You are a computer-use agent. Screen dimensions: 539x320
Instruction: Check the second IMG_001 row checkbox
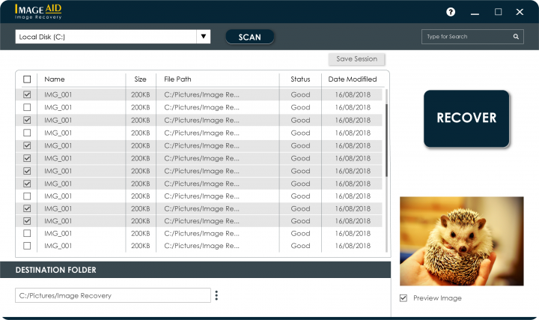27,107
